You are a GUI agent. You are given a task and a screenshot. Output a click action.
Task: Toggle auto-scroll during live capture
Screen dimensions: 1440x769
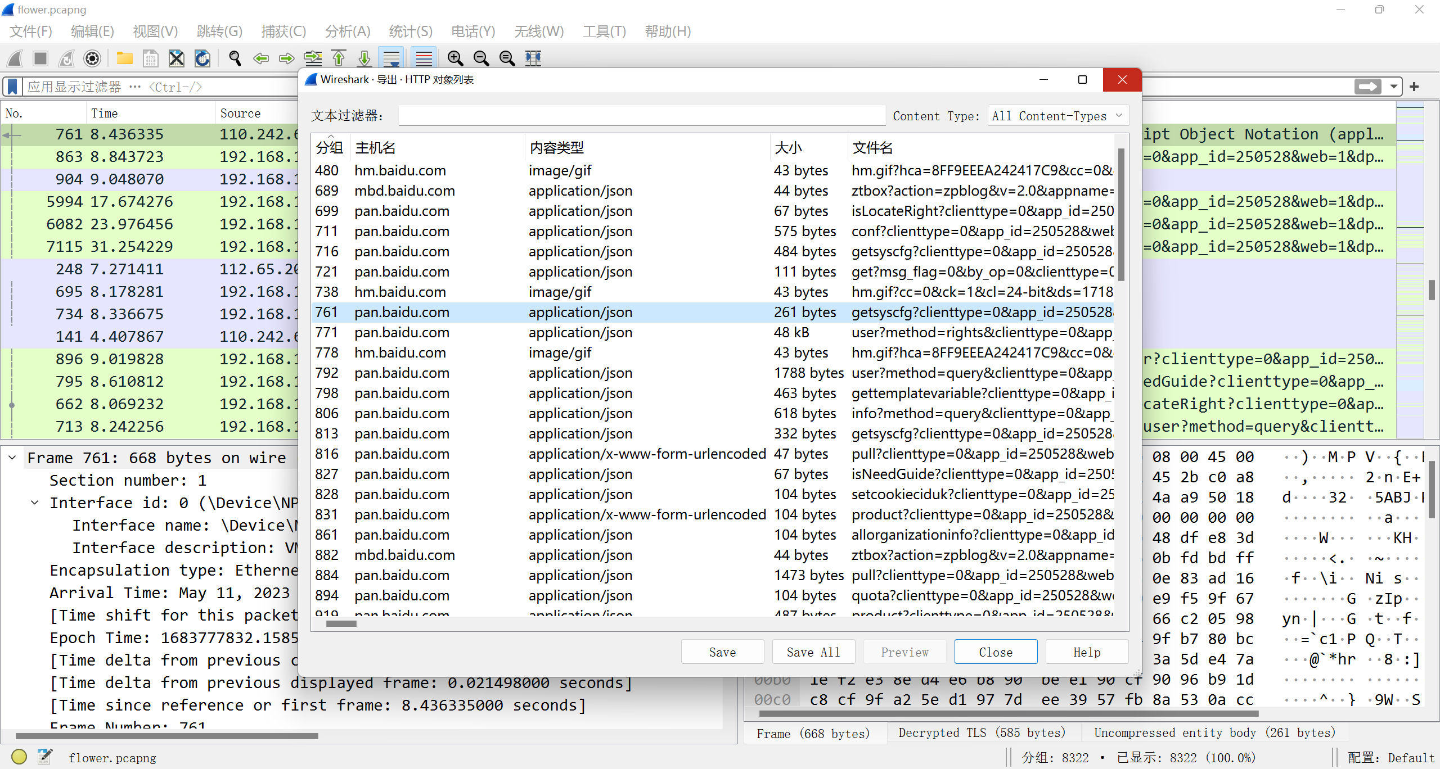coord(391,58)
